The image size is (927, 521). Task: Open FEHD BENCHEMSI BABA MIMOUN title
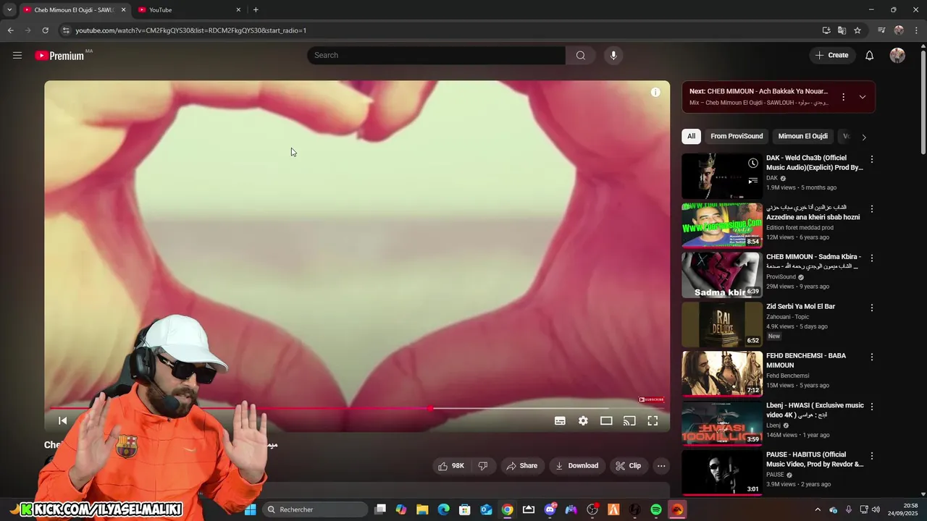[806, 360]
